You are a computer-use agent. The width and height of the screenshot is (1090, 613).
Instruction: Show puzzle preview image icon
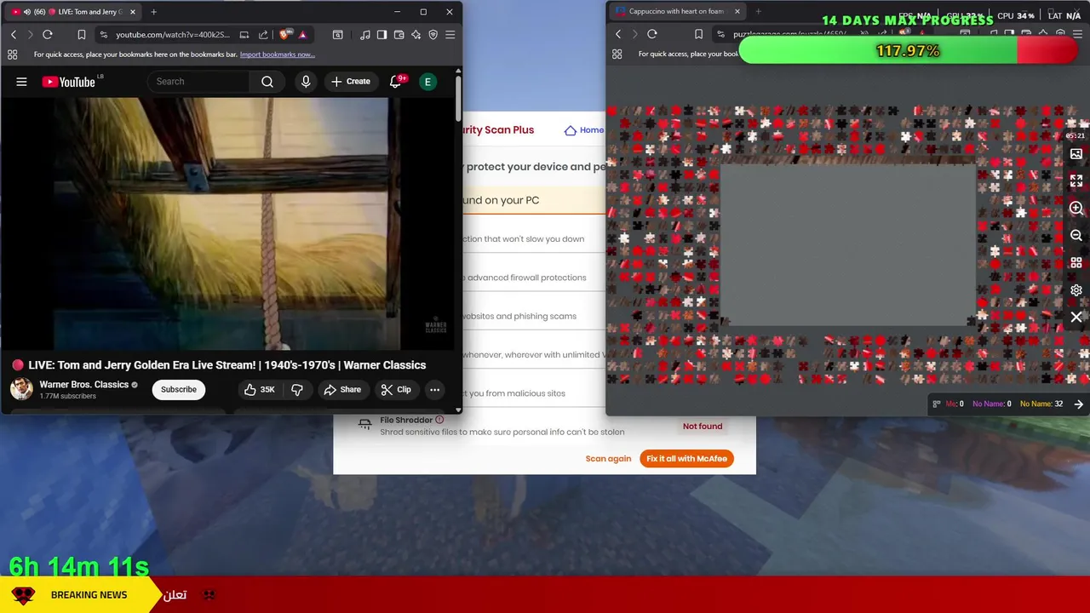(1076, 154)
